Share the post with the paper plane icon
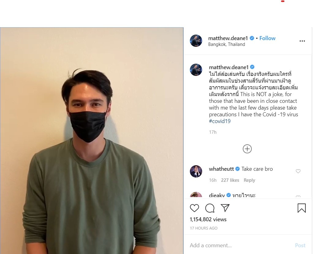This screenshot has width=313, height=254. click(225, 208)
